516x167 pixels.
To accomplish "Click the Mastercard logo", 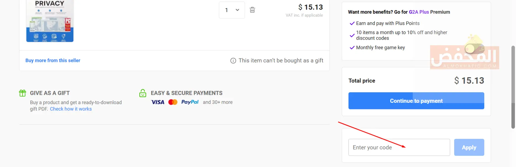I will tap(173, 102).
